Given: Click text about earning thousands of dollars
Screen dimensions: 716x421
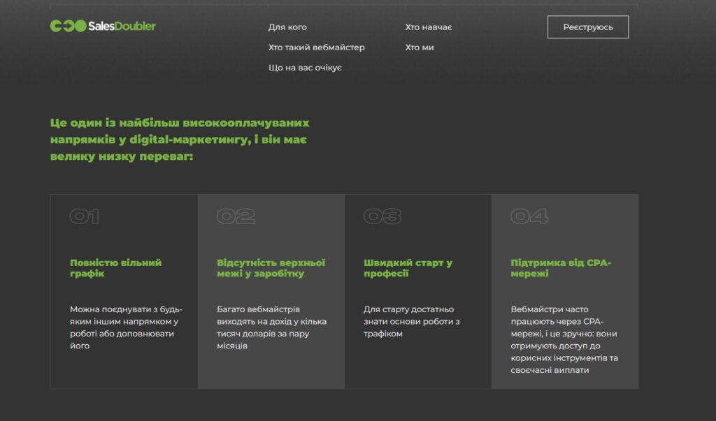Looking at the screenshot, I should [271, 327].
